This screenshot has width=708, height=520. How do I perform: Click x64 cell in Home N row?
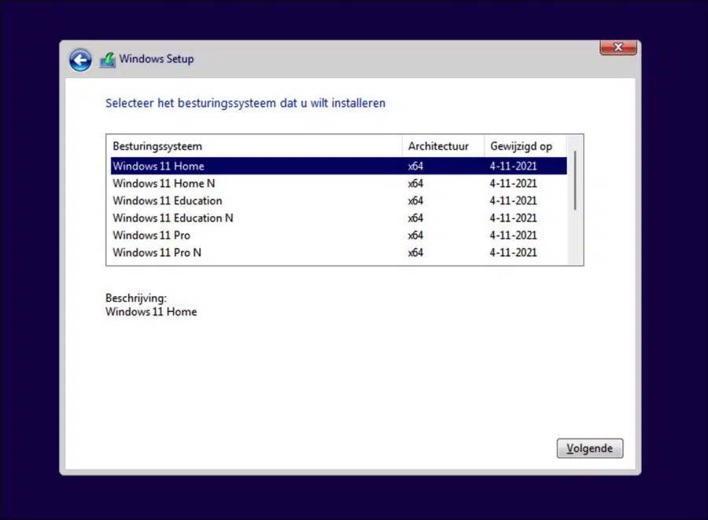415,184
